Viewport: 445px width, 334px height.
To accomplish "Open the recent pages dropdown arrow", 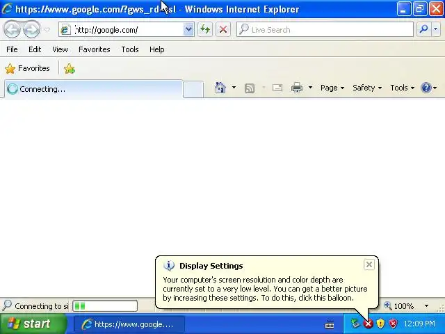I will pos(47,29).
